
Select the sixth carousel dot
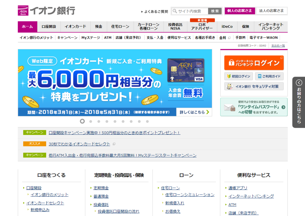123,122
